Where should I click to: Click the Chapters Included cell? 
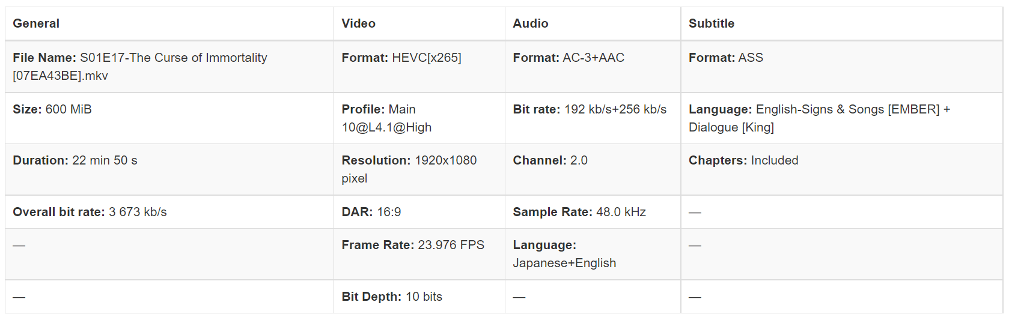click(743, 160)
